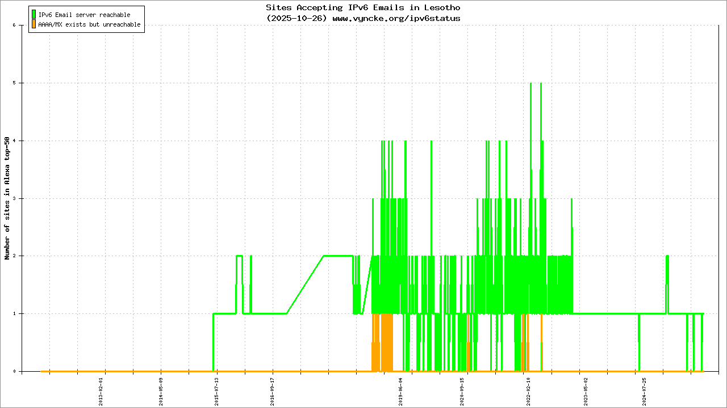Click the y-axis value 0 label

14,371
